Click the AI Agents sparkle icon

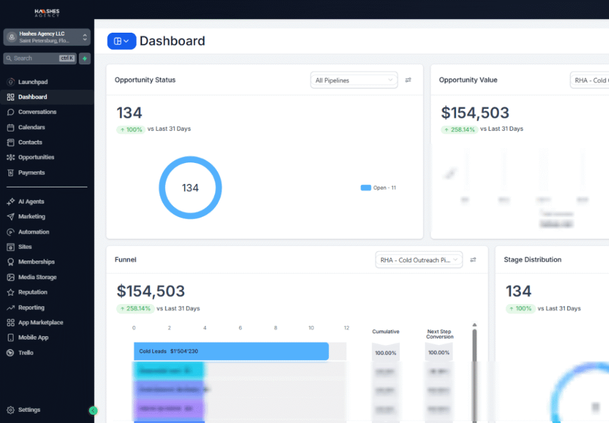(11, 202)
